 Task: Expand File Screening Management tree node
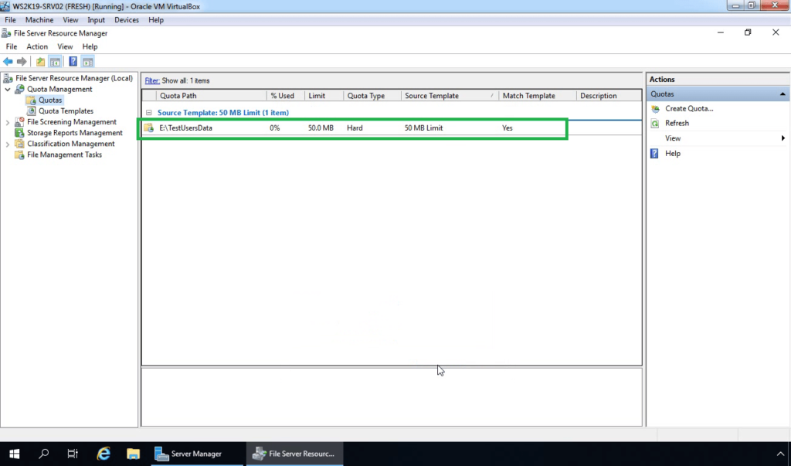8,122
